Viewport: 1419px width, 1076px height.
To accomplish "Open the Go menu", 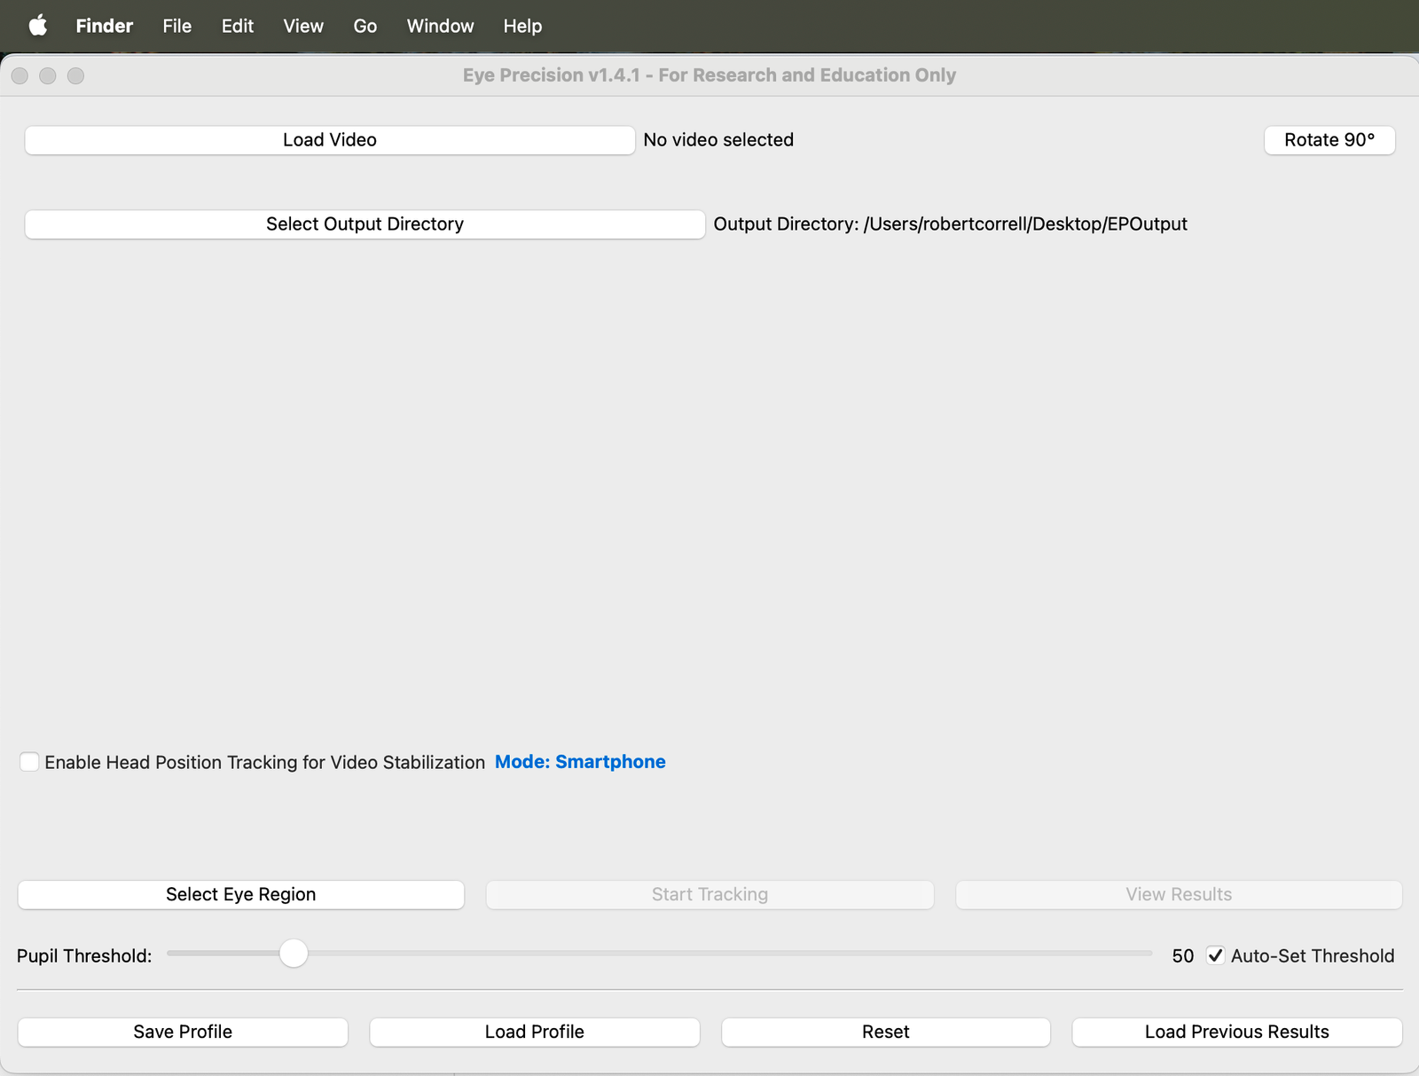I will coord(365,26).
